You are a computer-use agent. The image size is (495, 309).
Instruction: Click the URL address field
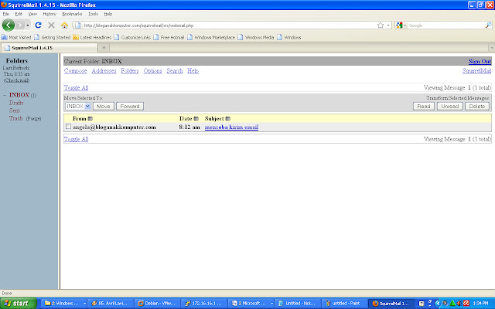pos(229,25)
